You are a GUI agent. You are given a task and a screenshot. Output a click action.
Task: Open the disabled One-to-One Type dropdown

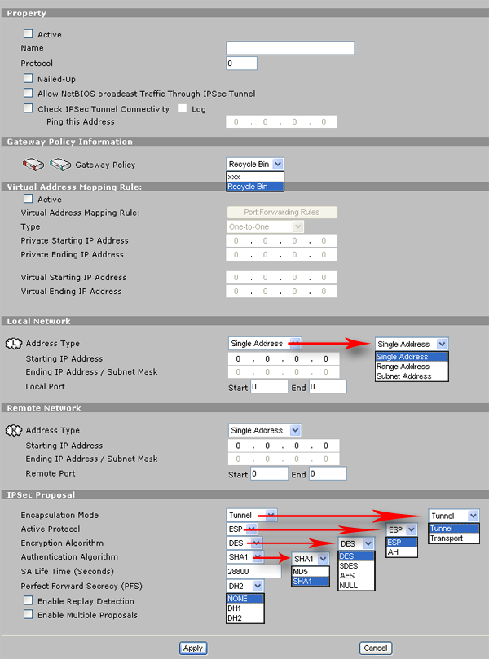265,226
